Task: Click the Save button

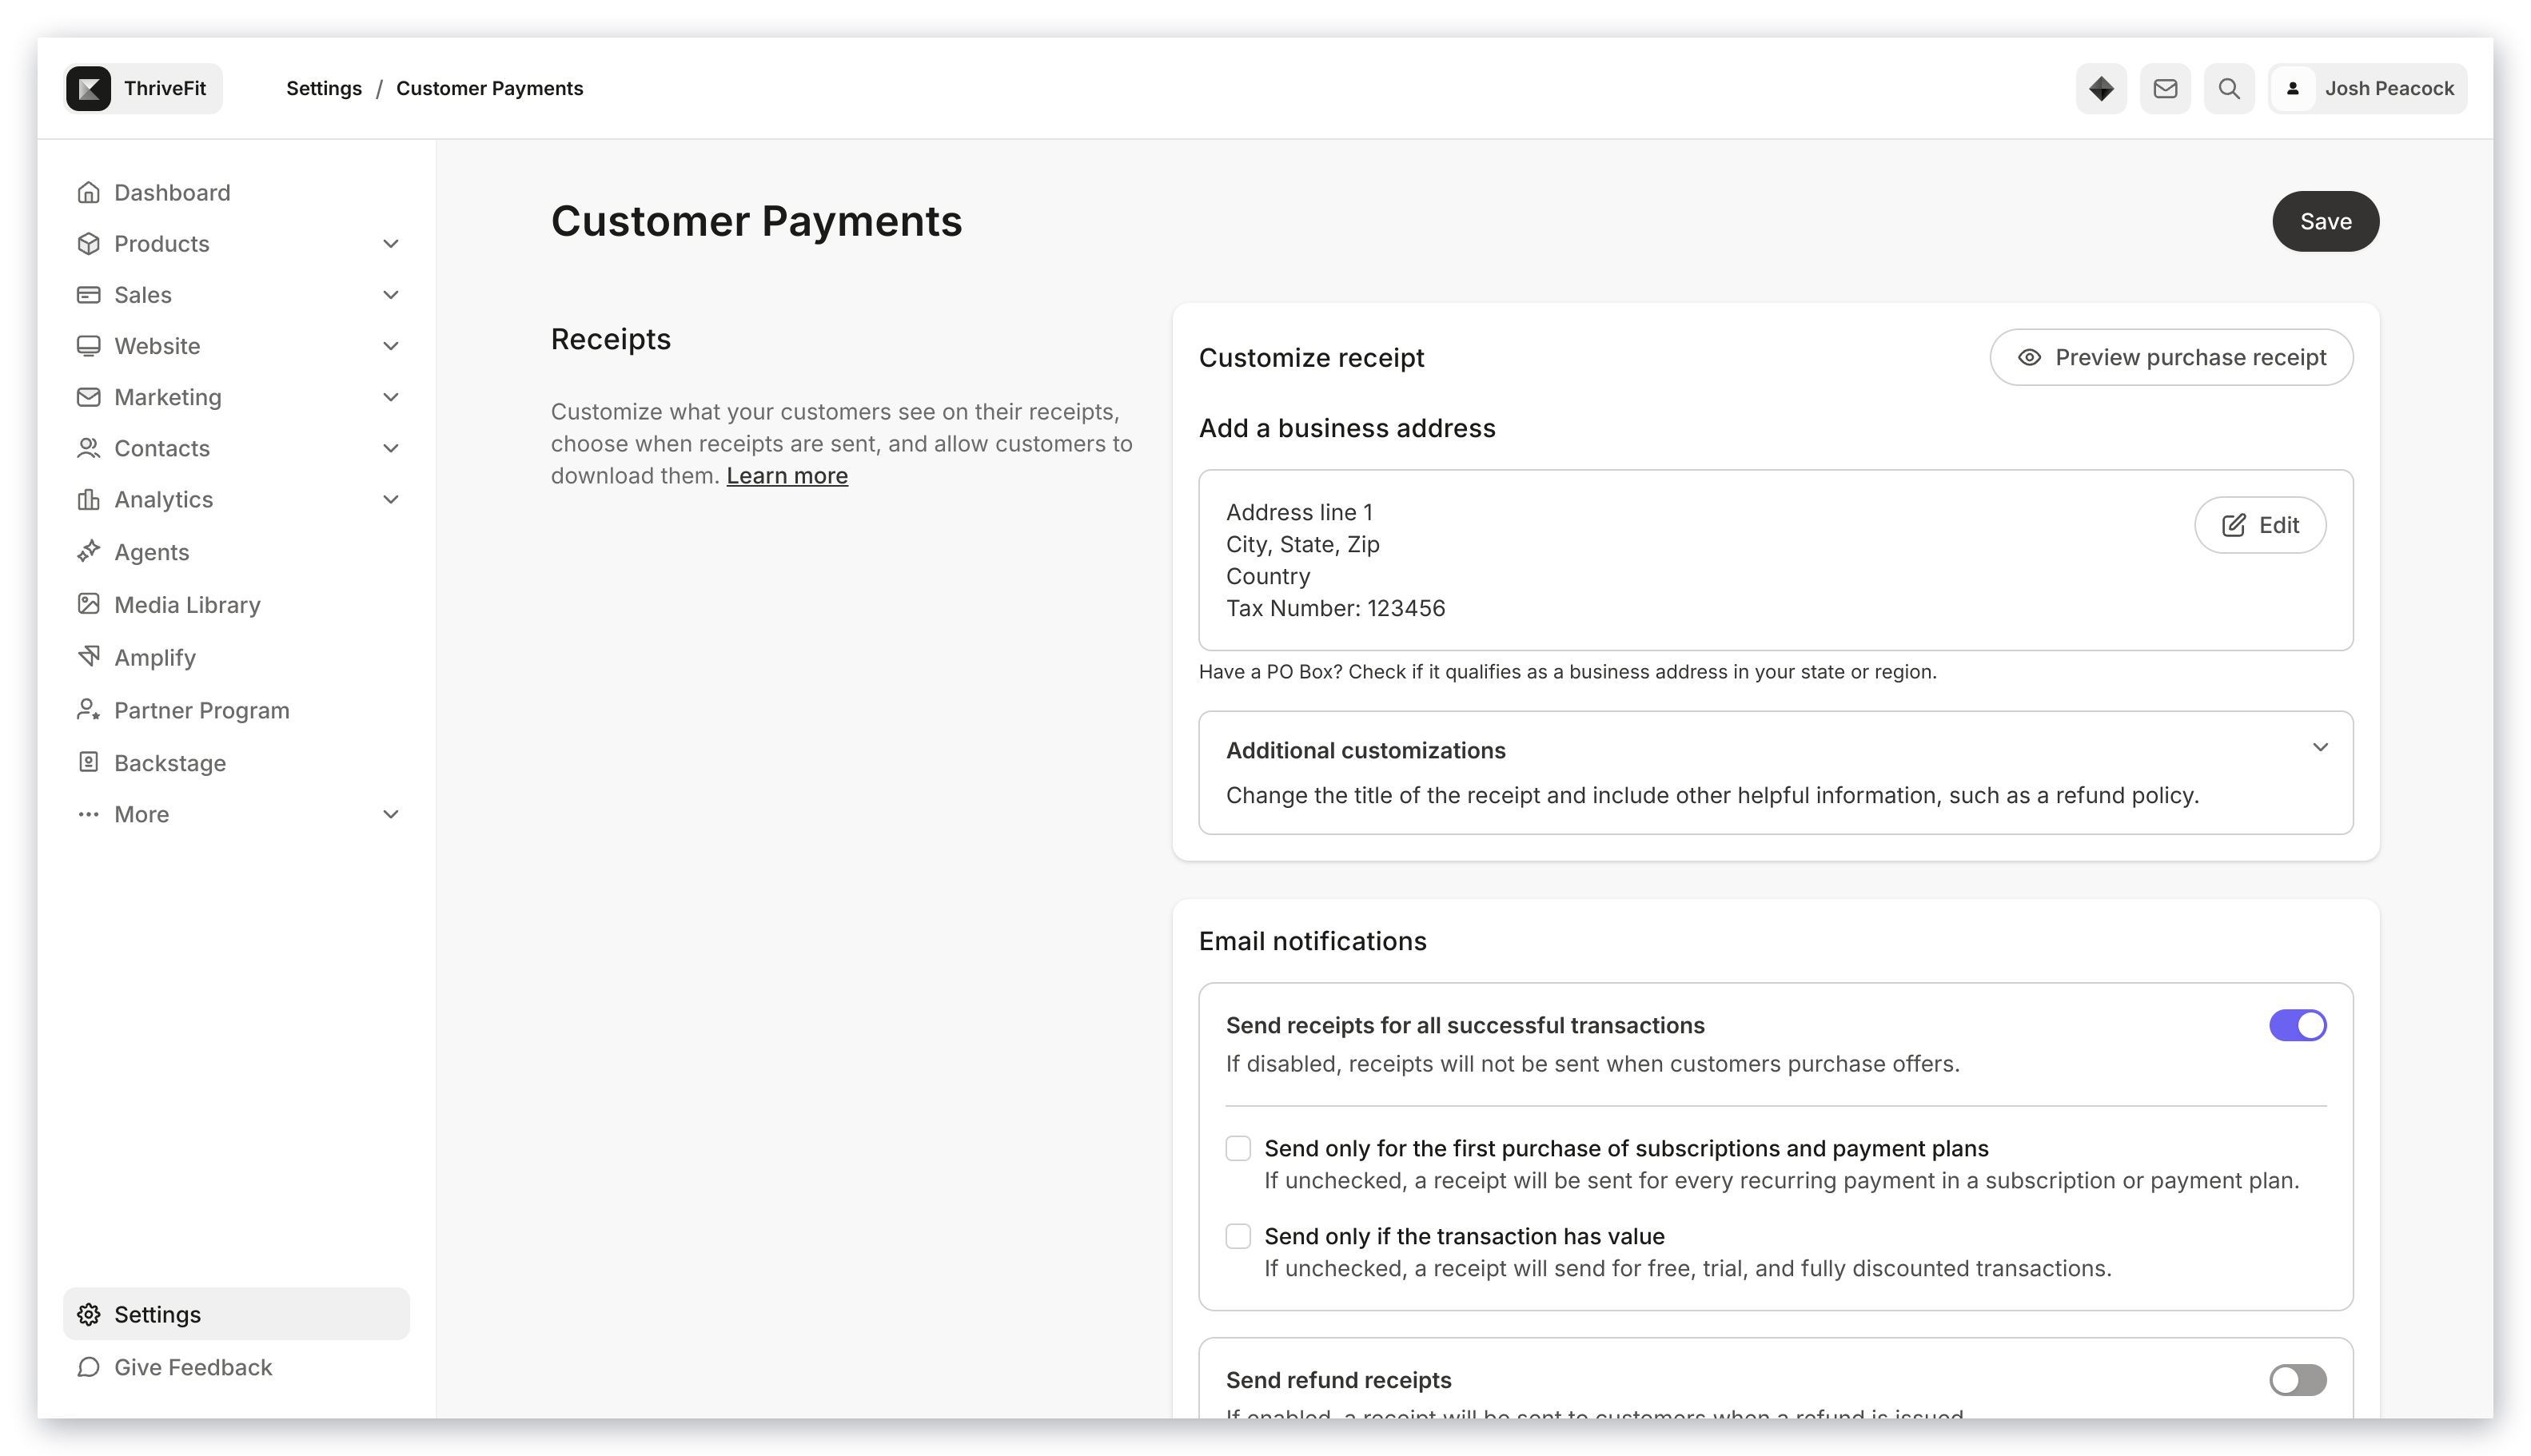Action: (x=2325, y=221)
